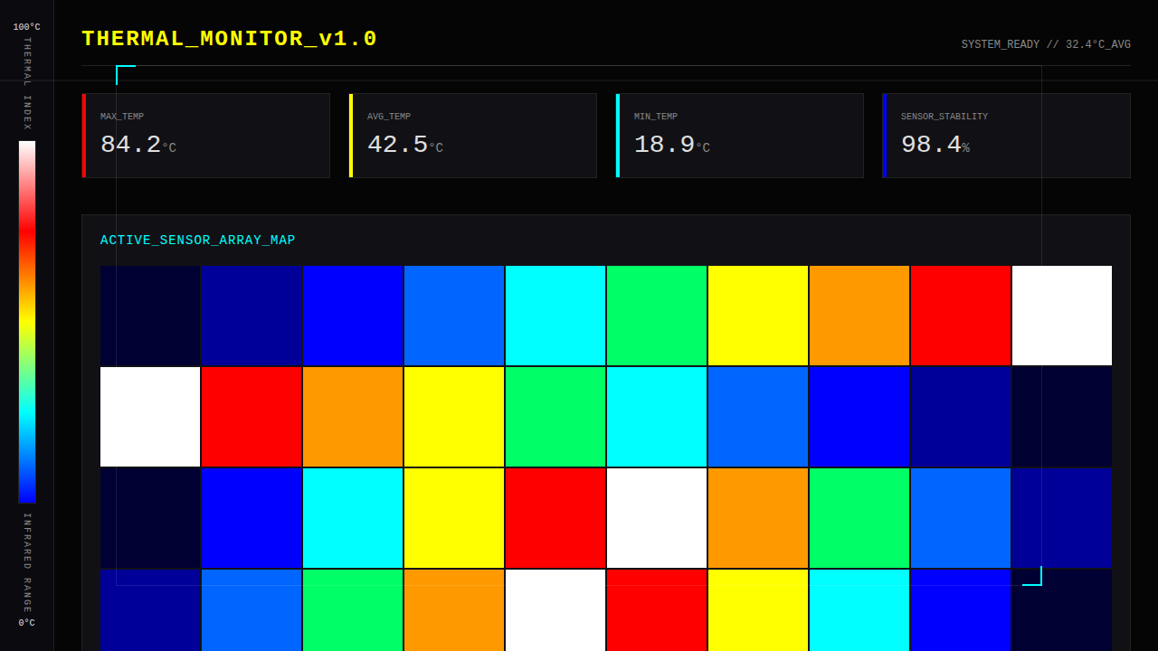Click the MAX_TEMP 84.2°C card
1158x651 pixels.
tap(206, 136)
